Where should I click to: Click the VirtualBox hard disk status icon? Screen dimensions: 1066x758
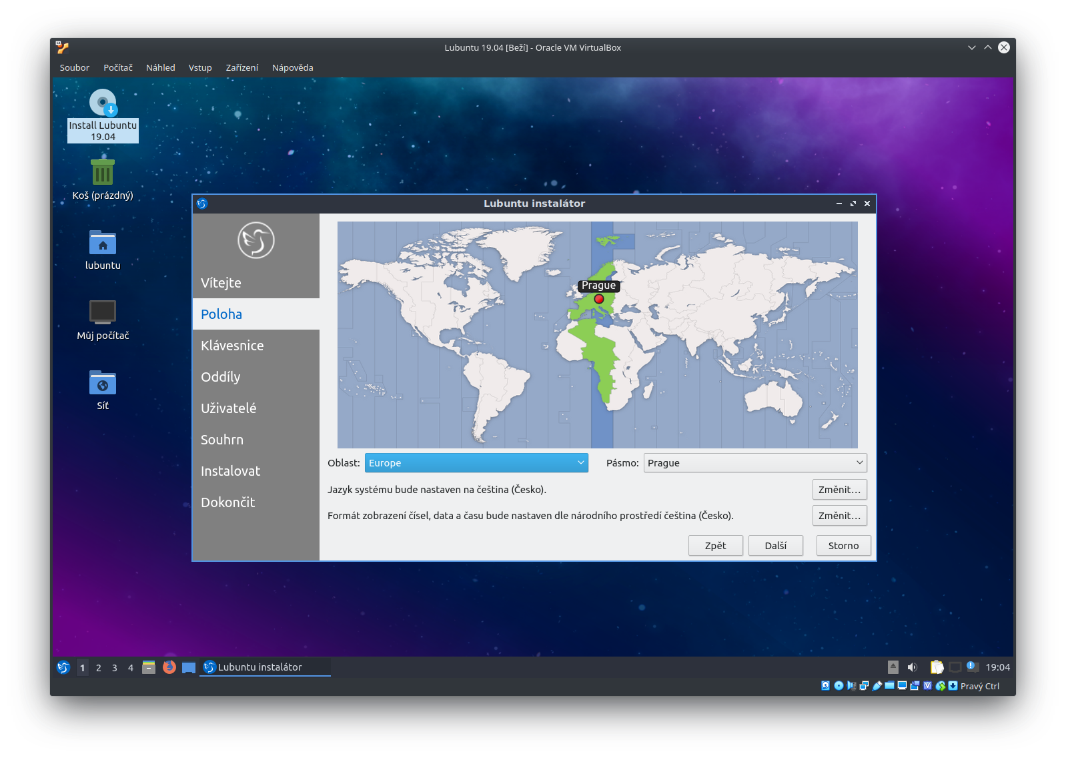coord(825,686)
